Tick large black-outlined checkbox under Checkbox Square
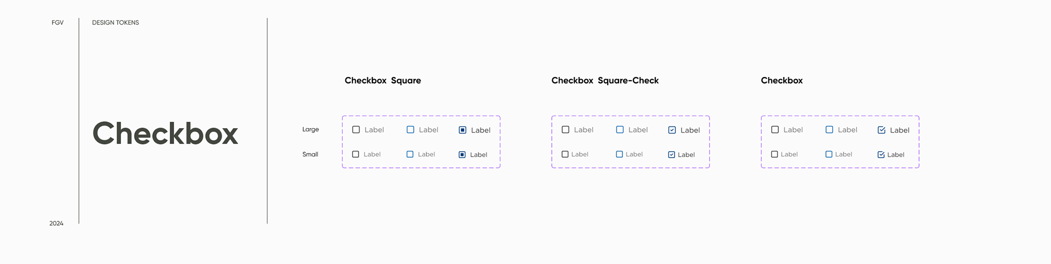This screenshot has width=1051, height=264. [x=356, y=130]
